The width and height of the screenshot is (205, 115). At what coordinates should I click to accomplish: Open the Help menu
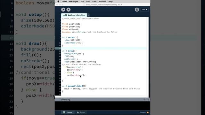[111, 1]
